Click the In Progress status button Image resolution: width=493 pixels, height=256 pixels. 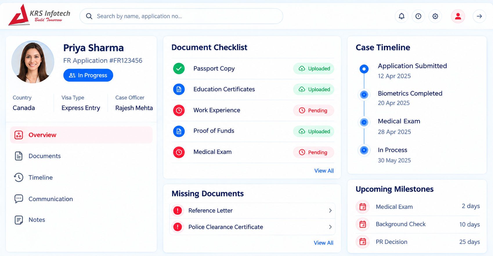[x=88, y=75]
